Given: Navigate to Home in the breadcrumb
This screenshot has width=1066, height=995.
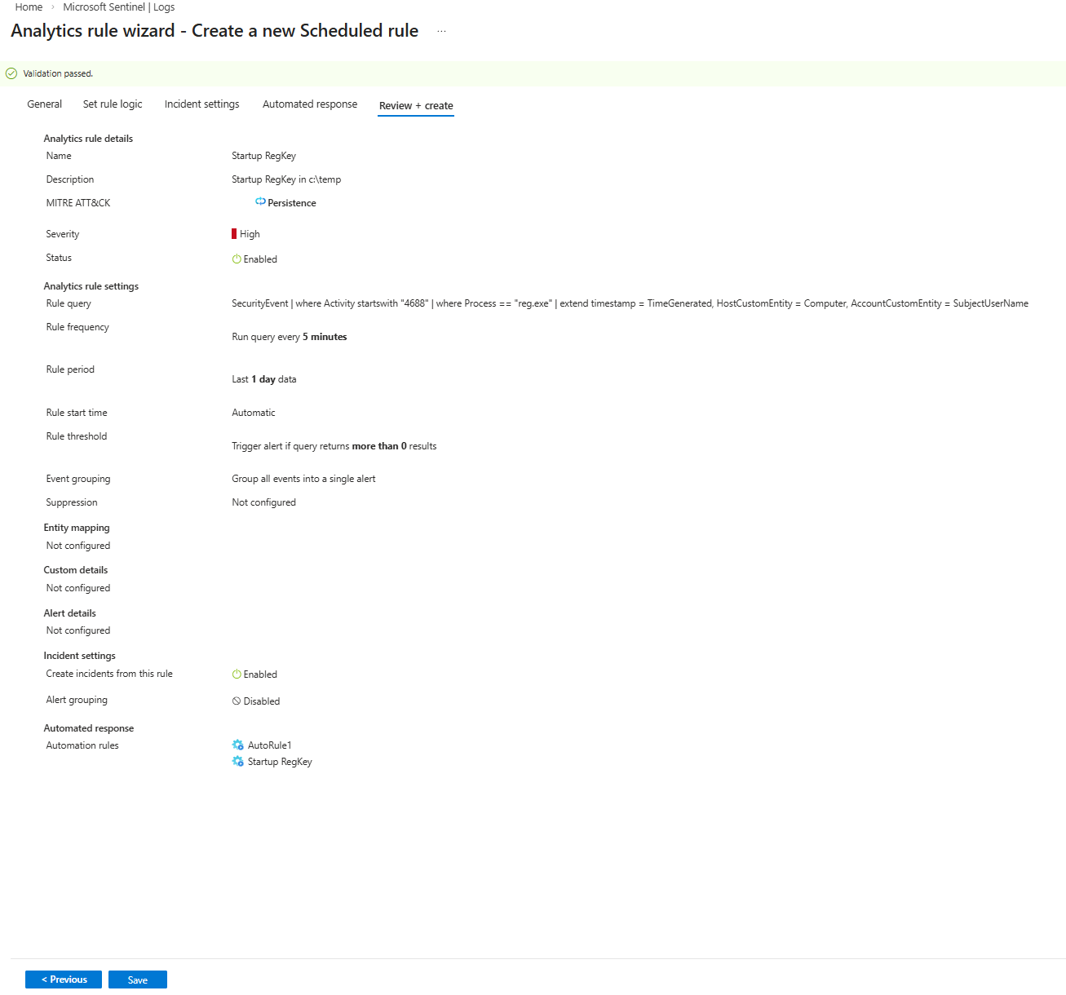Looking at the screenshot, I should point(29,7).
